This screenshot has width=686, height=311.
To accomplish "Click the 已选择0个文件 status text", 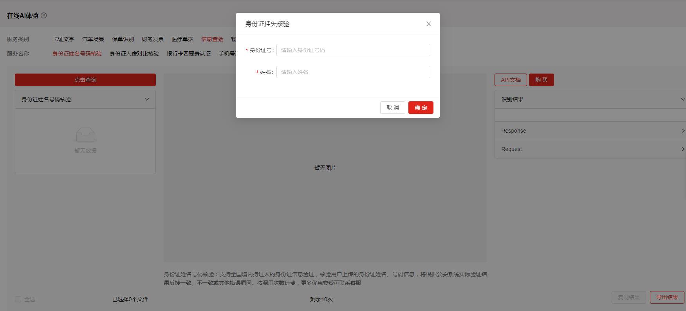I will tap(130, 299).
